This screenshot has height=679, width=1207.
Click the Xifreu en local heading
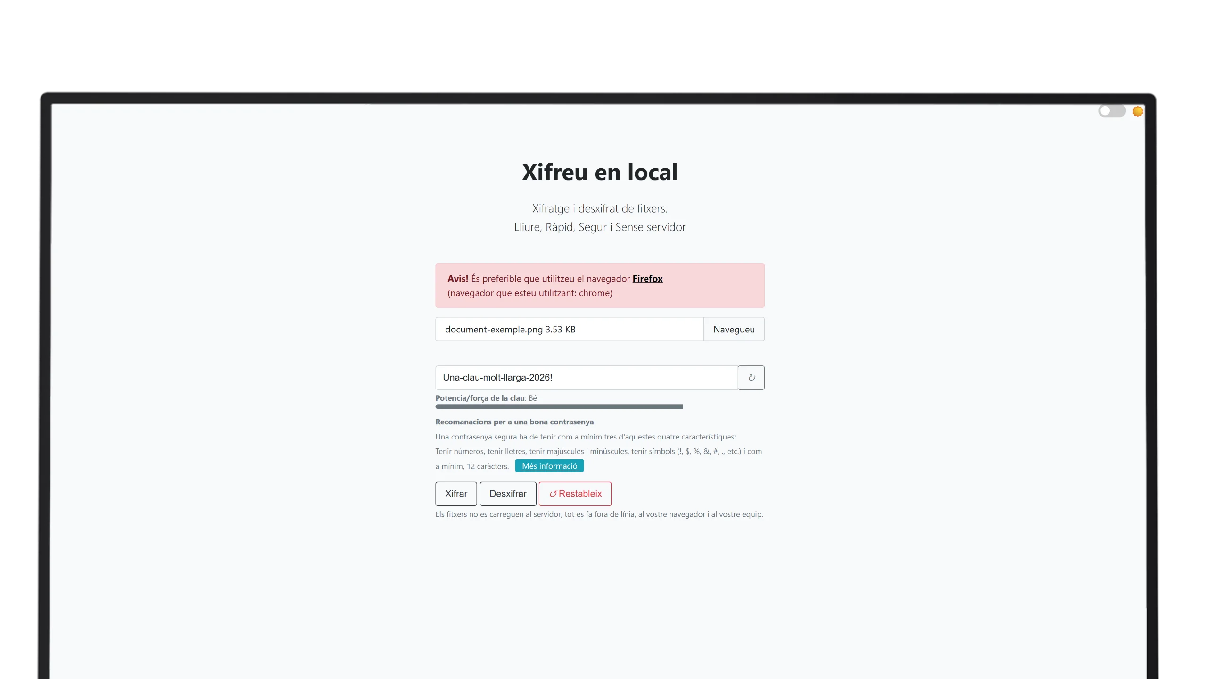(600, 172)
